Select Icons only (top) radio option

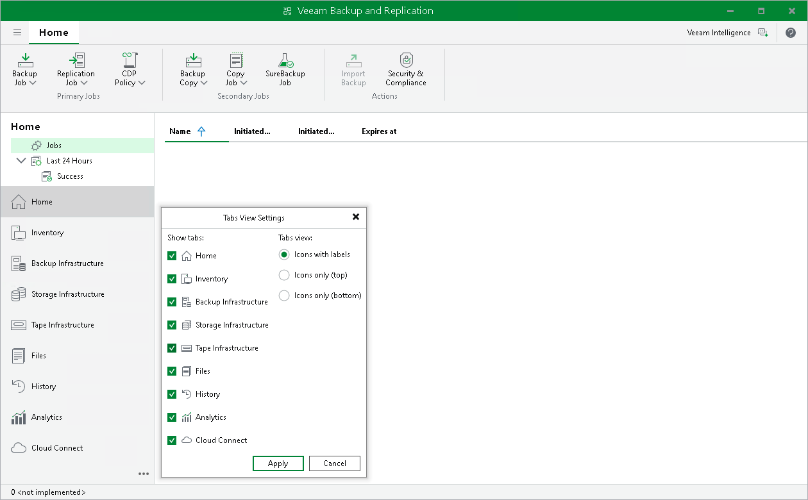[284, 275]
